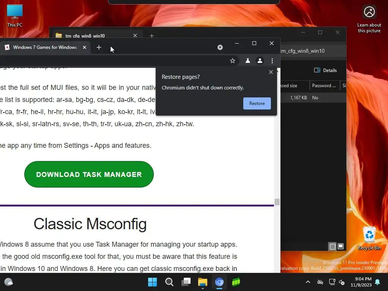
Task: Switch to Chromium on the taskbar
Action: point(219,282)
